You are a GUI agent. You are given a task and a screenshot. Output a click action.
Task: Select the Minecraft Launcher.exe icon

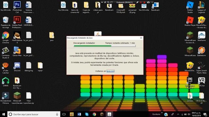point(17,98)
